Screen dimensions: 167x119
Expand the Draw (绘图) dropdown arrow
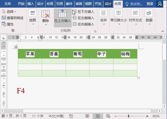33,24
